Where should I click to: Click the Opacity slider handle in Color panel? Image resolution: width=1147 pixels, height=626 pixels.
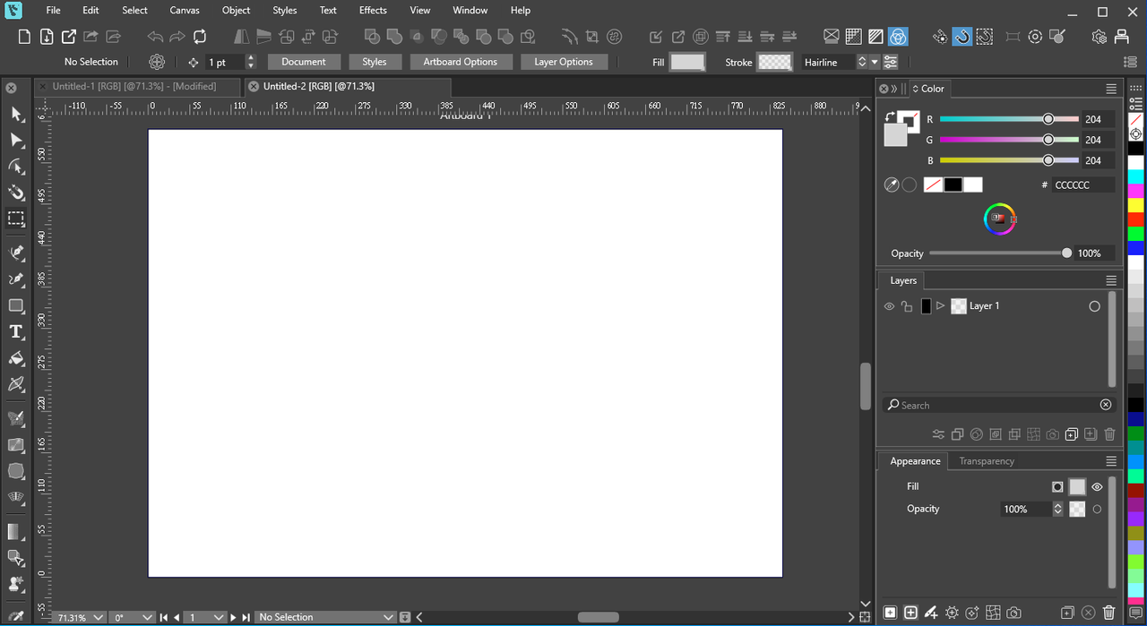[x=1066, y=253]
